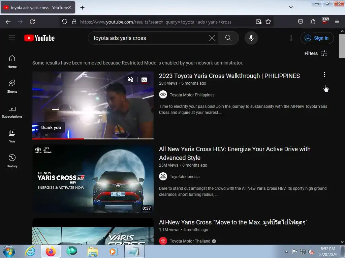Save page to Pocket

300,22
